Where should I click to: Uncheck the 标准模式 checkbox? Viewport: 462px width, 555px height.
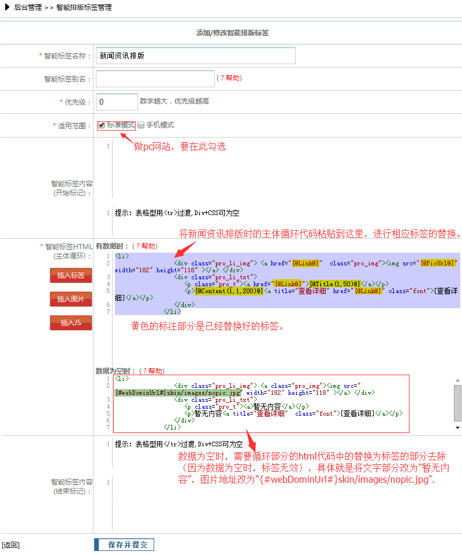pos(102,125)
